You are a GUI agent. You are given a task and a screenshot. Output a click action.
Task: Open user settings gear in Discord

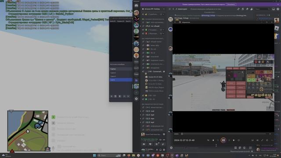pos(164,150)
